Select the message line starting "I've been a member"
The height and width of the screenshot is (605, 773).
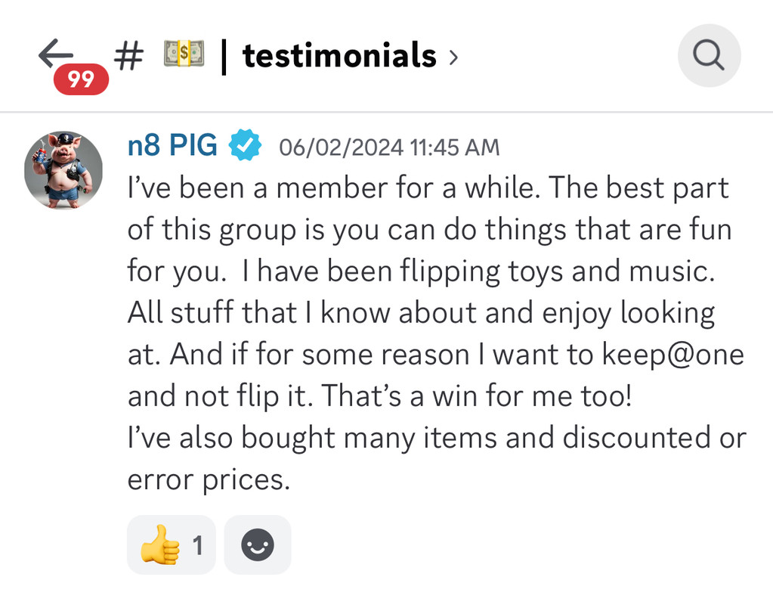coord(428,188)
